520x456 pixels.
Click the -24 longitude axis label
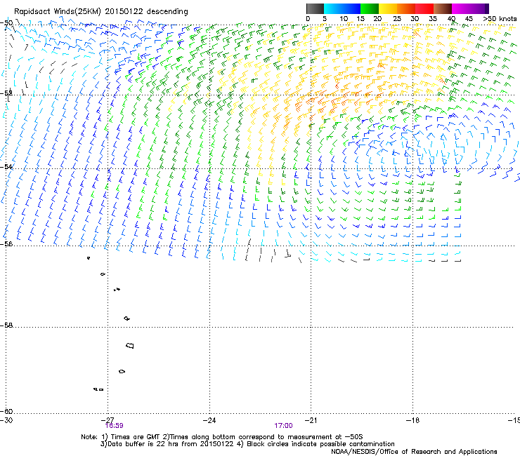point(209,420)
